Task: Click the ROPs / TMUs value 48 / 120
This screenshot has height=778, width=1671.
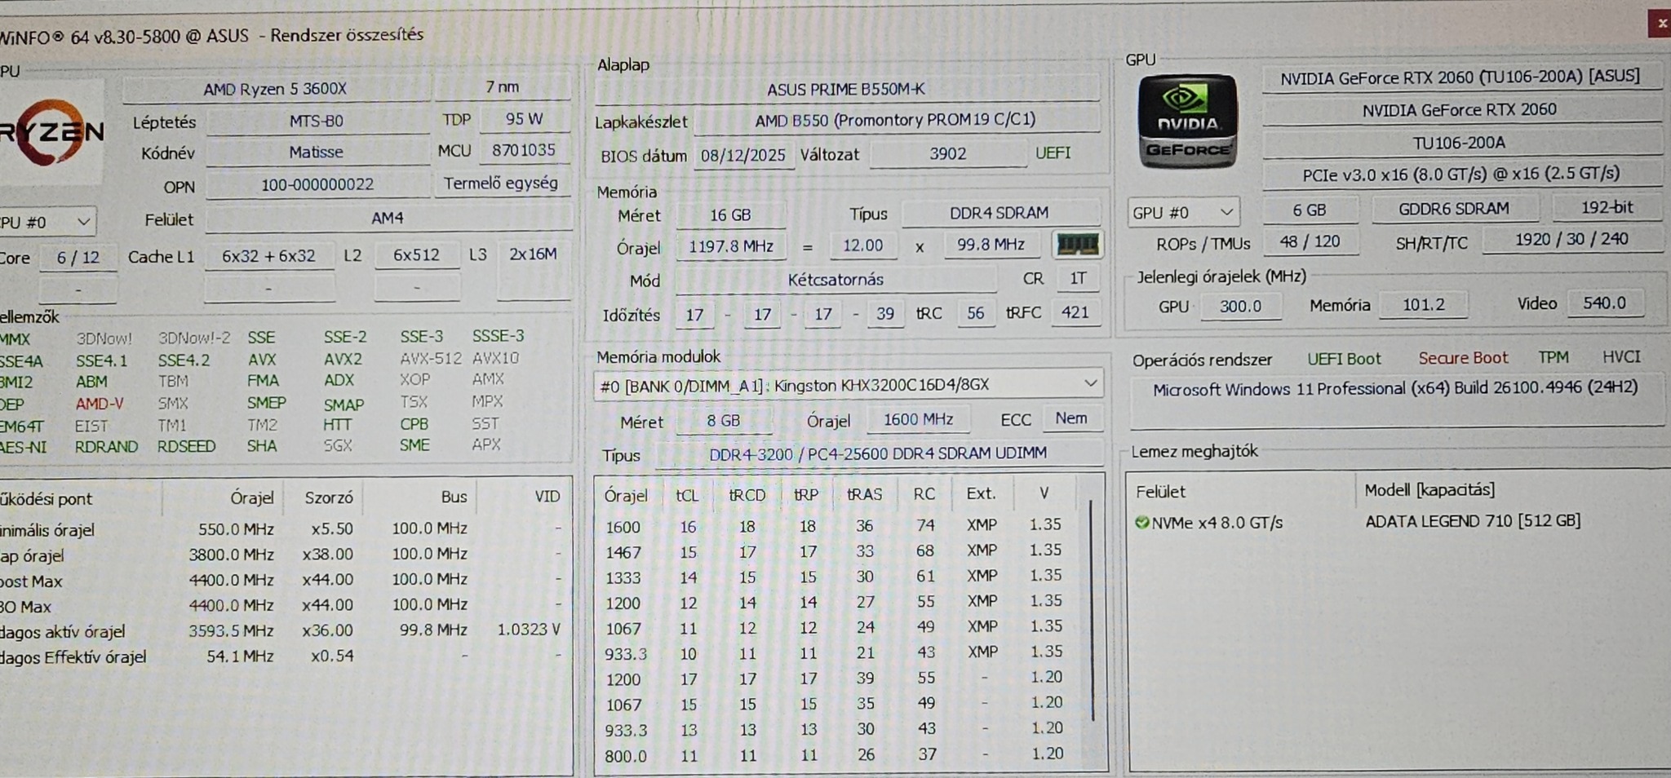Action: pos(1310,241)
